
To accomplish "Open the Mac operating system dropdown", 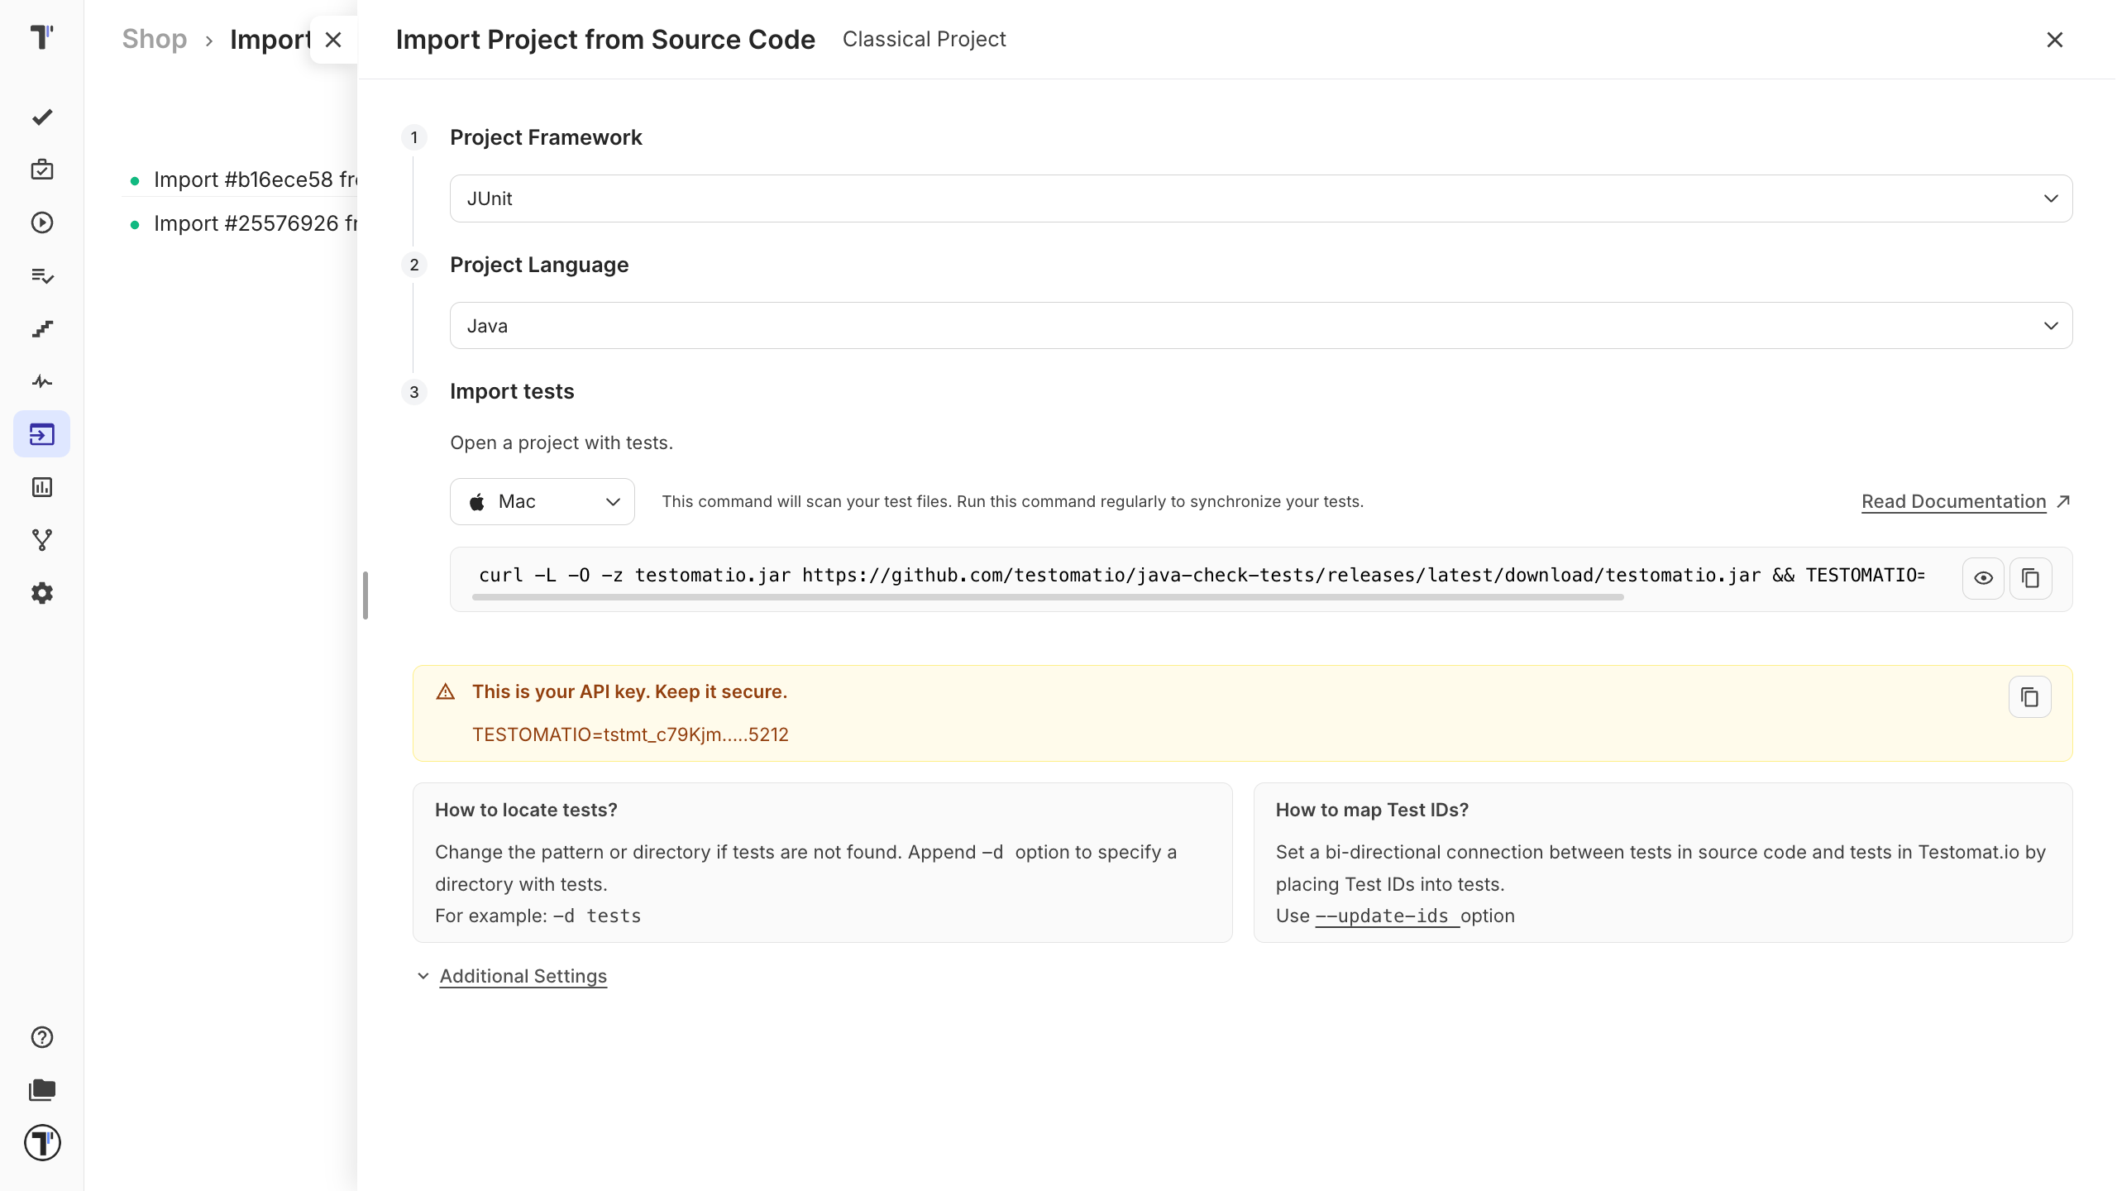I will tap(542, 501).
